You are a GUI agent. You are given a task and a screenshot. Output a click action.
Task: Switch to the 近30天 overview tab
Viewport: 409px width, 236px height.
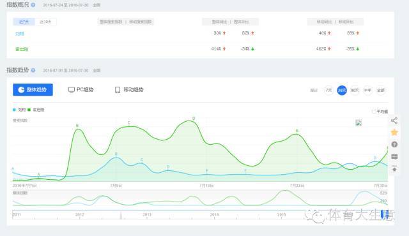tap(45, 22)
